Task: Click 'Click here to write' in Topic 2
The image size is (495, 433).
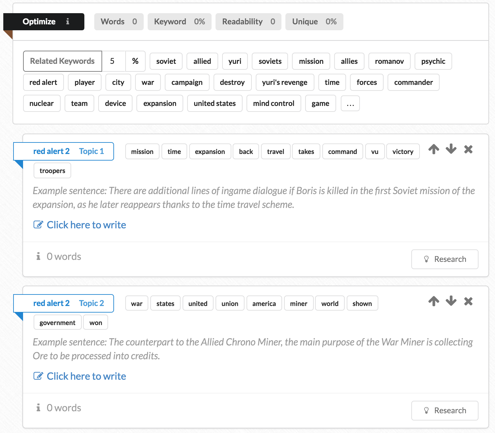Action: (x=86, y=376)
